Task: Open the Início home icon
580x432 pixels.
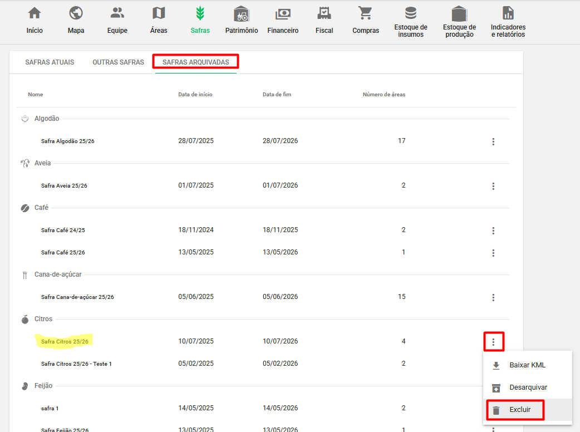Action: click(x=35, y=13)
